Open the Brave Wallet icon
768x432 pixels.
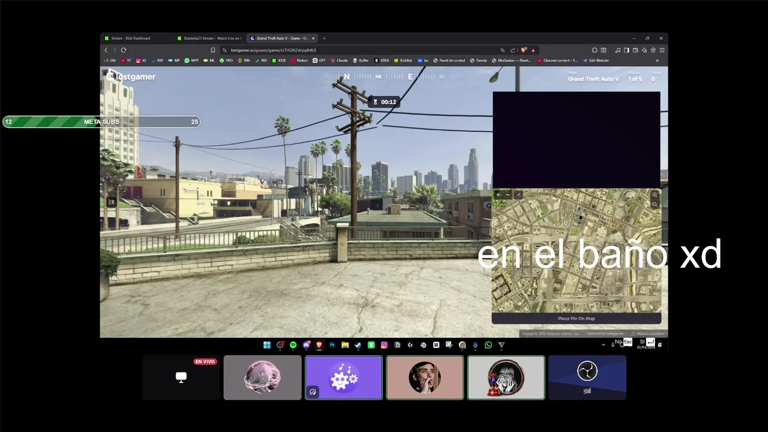pyautogui.click(x=635, y=50)
